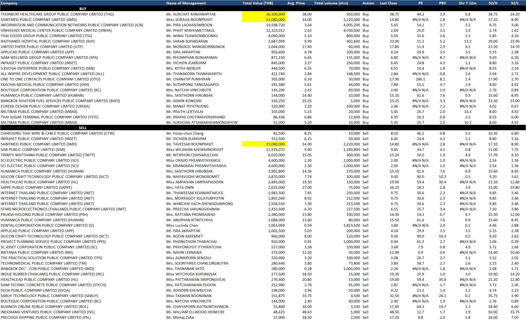Click Mr. SURACHAI ATSAWAKAEWMONGKHON cell
This screenshot has width=526, height=320.
(202, 122)
